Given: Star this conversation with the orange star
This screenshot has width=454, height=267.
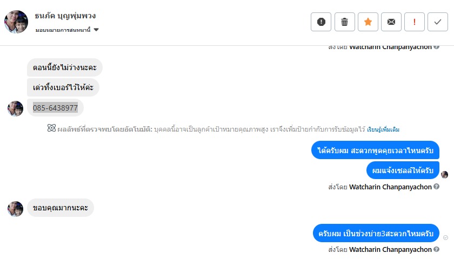Looking at the screenshot, I should coord(368,22).
